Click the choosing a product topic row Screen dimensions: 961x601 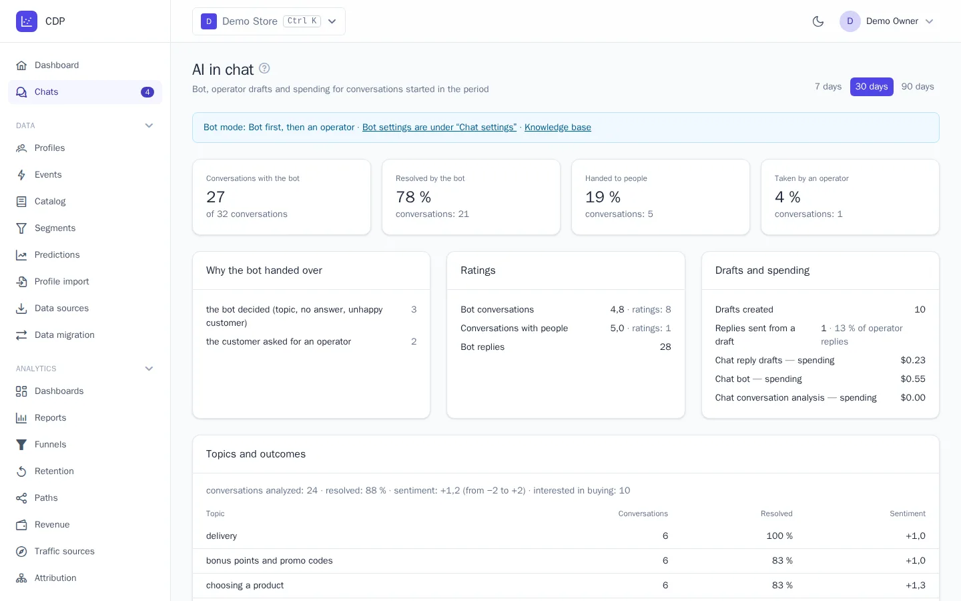click(x=566, y=586)
